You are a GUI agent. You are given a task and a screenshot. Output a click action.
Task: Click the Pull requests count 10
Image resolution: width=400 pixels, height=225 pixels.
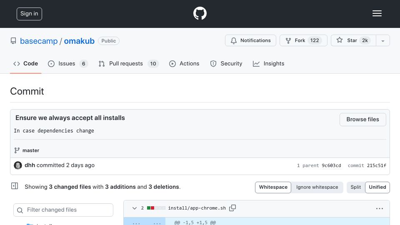point(153,64)
